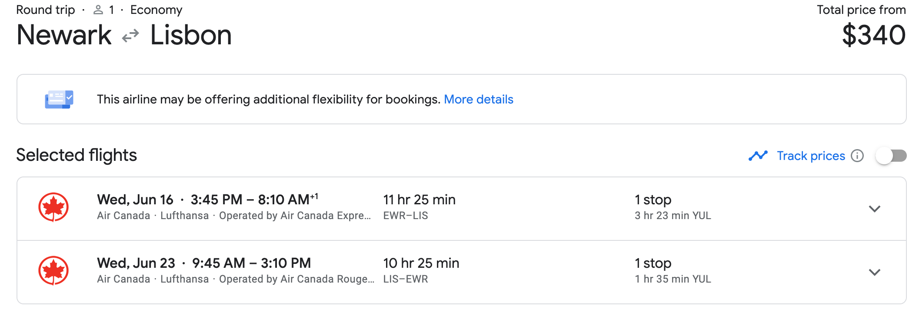Select the Round trip label
Screen dimensions: 919x313
click(46, 10)
